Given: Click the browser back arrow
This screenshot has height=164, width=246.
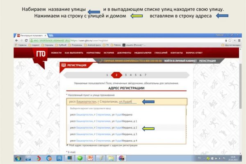Looking at the screenshot, I should (16, 41).
